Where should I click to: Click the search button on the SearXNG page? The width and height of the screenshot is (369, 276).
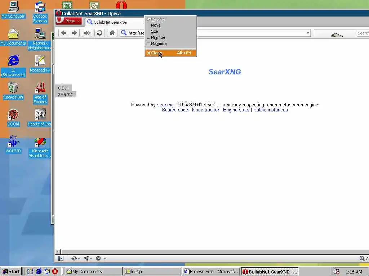[66, 94]
